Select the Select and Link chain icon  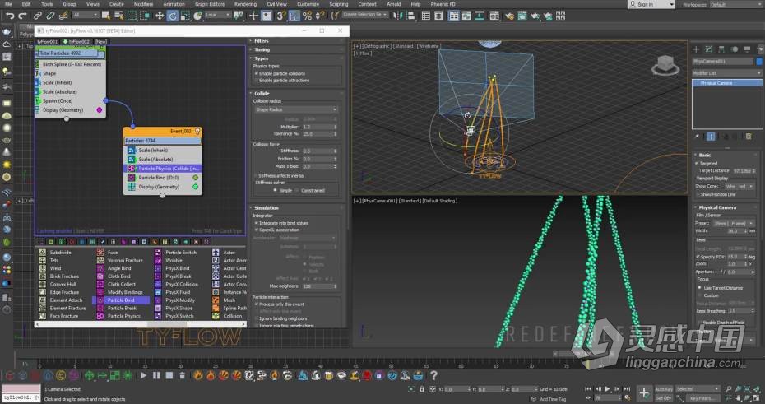38,16
